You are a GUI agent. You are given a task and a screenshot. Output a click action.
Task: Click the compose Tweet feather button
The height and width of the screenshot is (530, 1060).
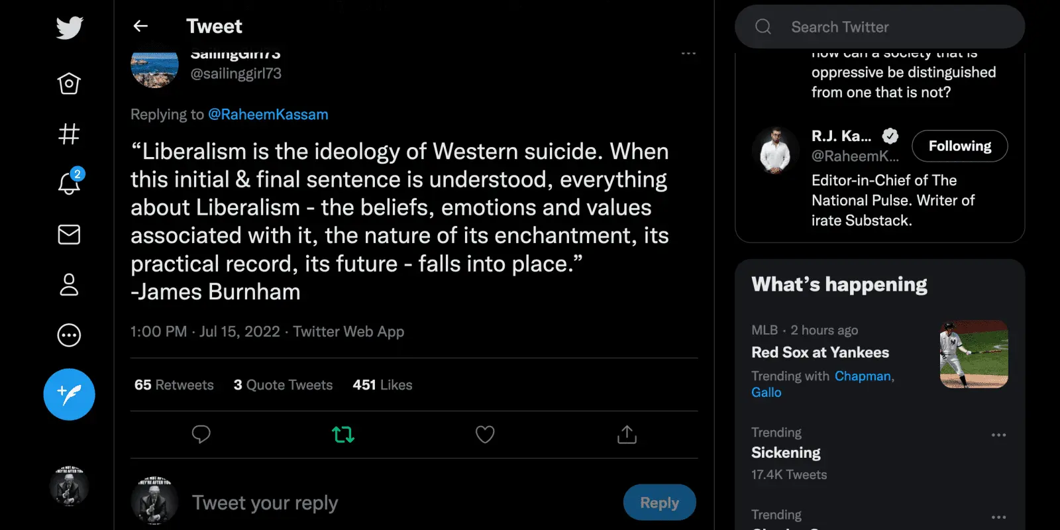click(69, 394)
